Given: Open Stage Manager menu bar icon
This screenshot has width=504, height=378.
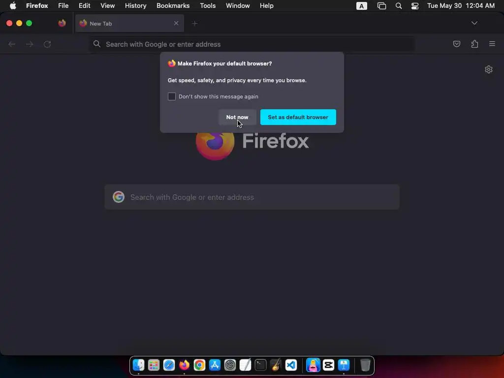Looking at the screenshot, I should (381, 6).
